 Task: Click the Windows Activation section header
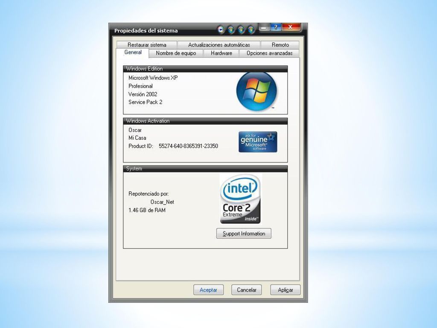tap(205, 121)
